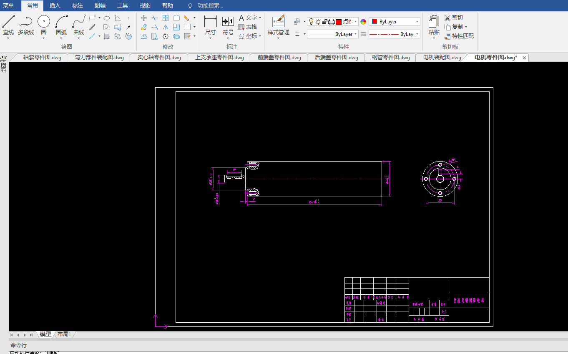Expand the 文字 text dropdown arrow

point(260,18)
